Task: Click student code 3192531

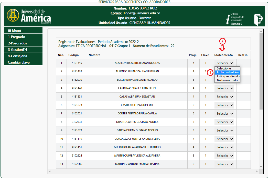Action: tap(77, 122)
